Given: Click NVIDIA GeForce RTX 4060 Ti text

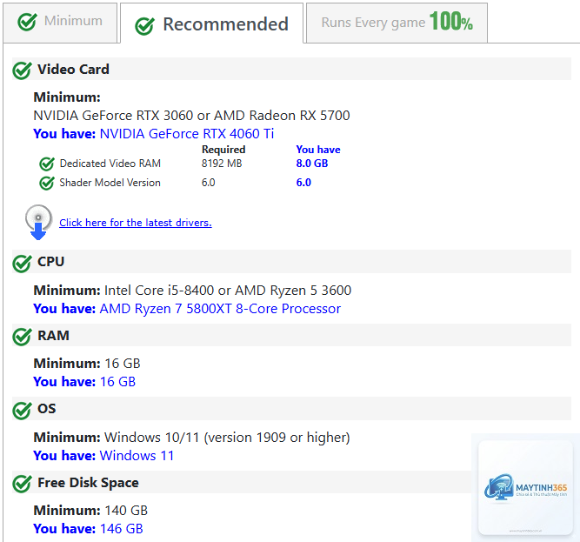Looking at the screenshot, I should click(x=187, y=134).
